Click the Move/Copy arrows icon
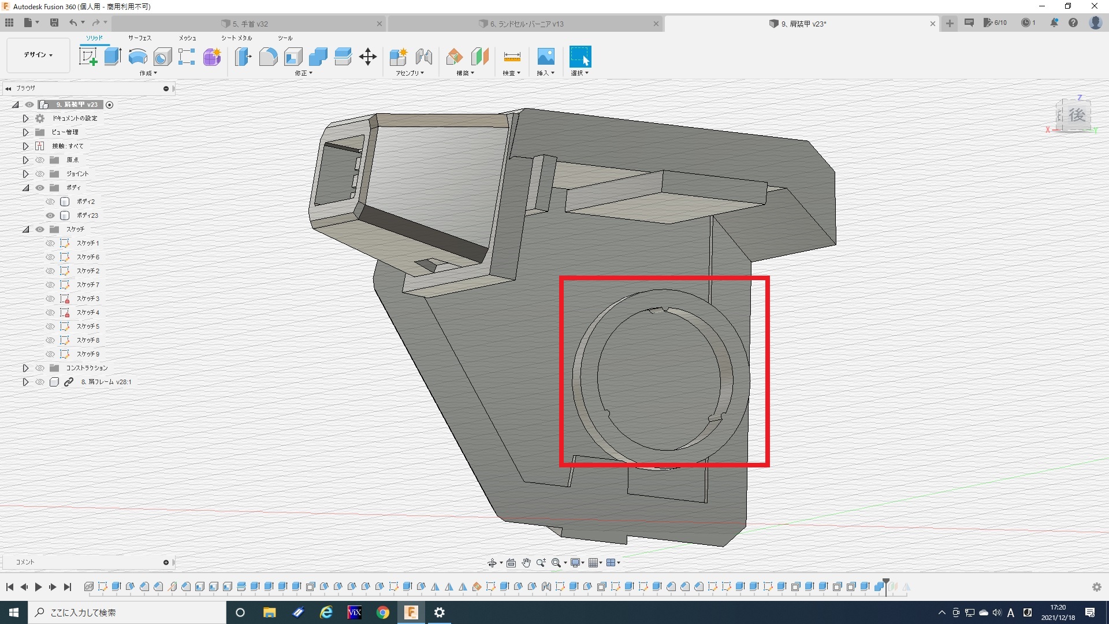1109x624 pixels. tap(368, 57)
